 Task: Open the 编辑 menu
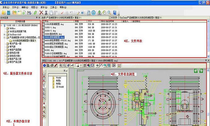pos(25,7)
